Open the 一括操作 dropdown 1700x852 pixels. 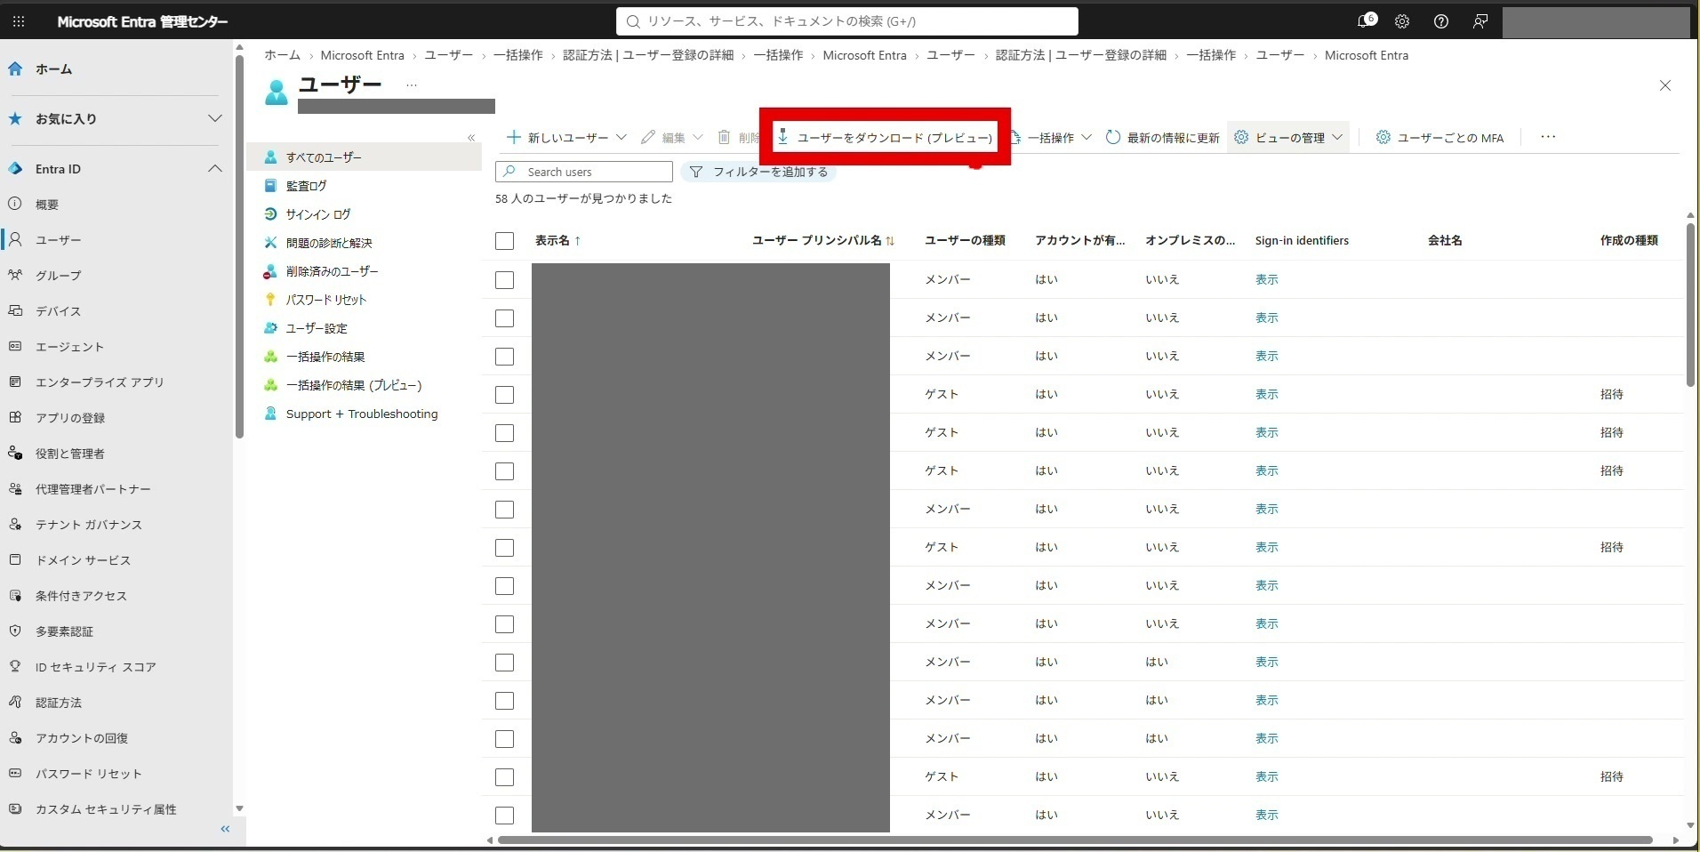1052,138
